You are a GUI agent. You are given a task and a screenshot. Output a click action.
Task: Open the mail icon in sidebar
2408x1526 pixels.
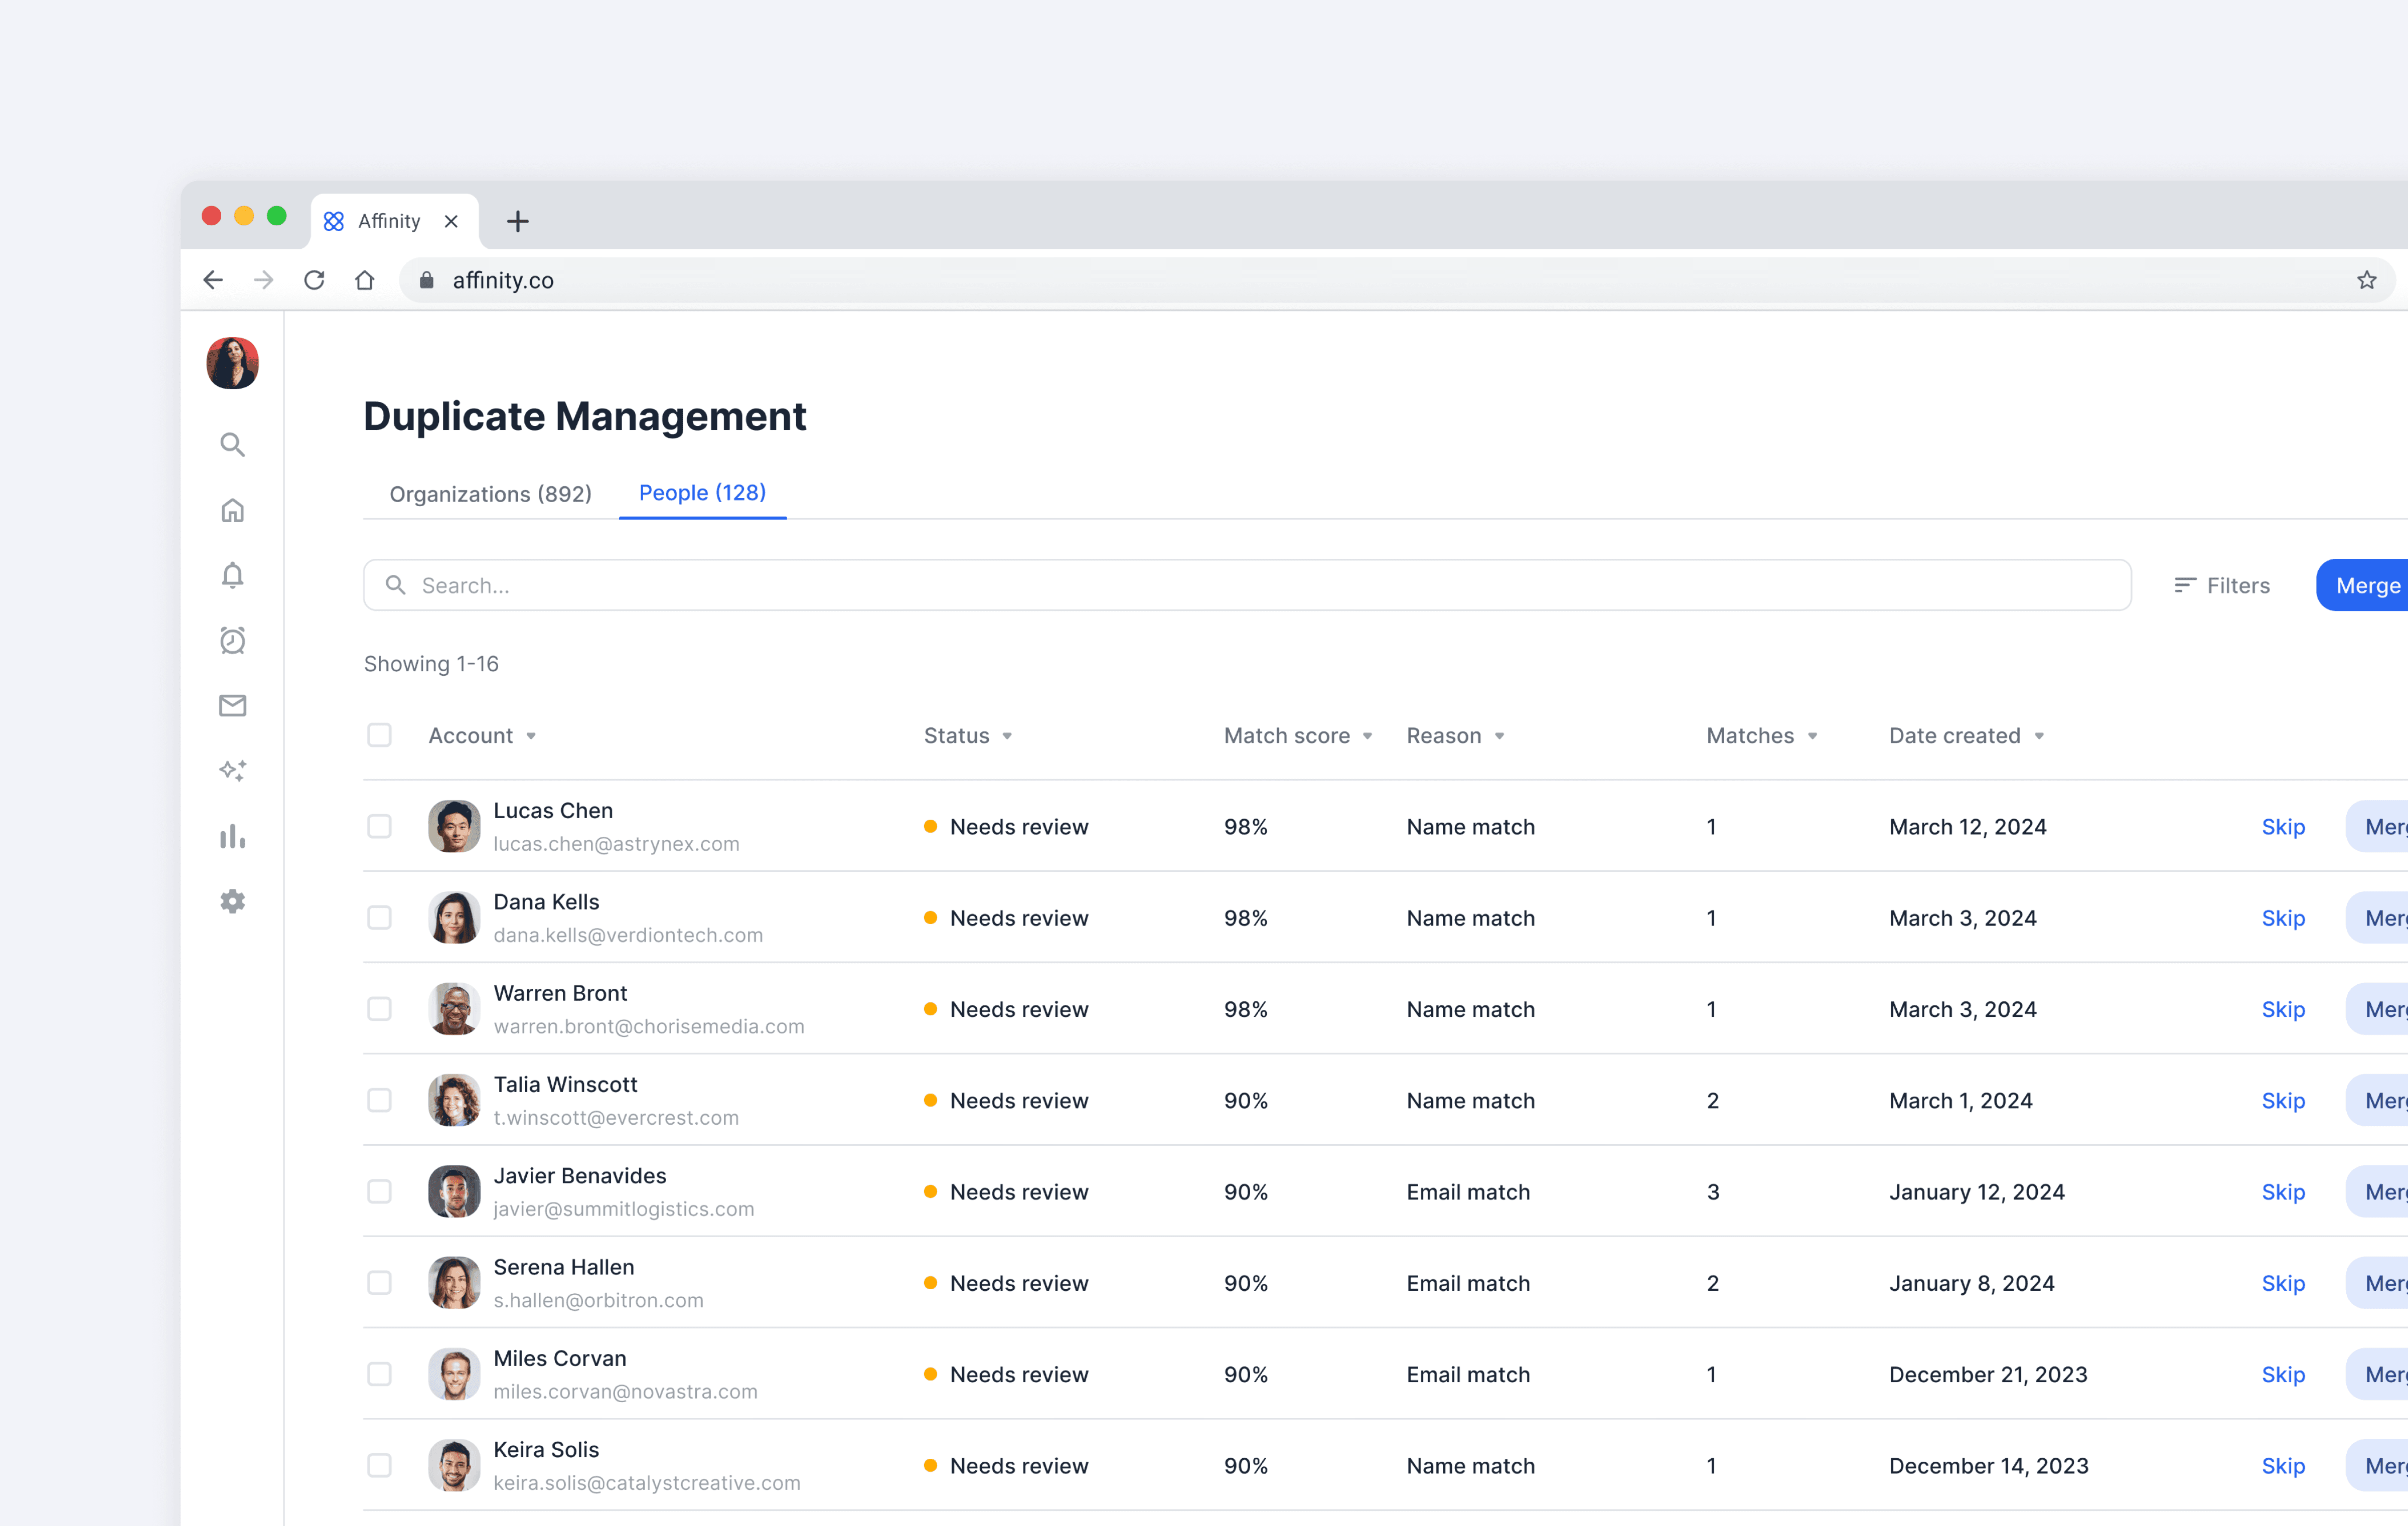tap(232, 705)
